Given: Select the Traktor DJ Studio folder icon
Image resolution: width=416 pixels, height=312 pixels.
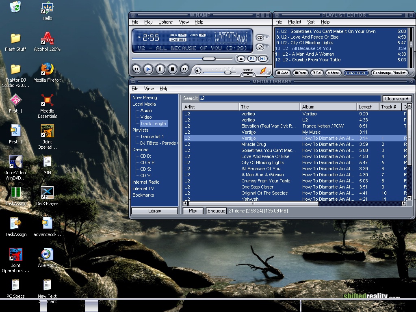Looking at the screenshot, I should pos(15,76).
